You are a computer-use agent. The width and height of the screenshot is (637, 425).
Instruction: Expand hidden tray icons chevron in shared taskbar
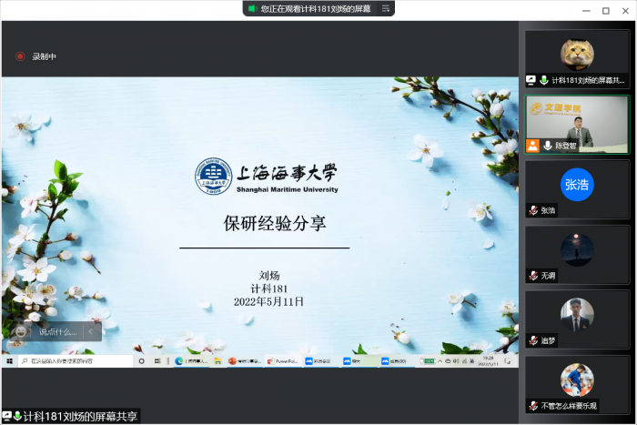pos(440,360)
